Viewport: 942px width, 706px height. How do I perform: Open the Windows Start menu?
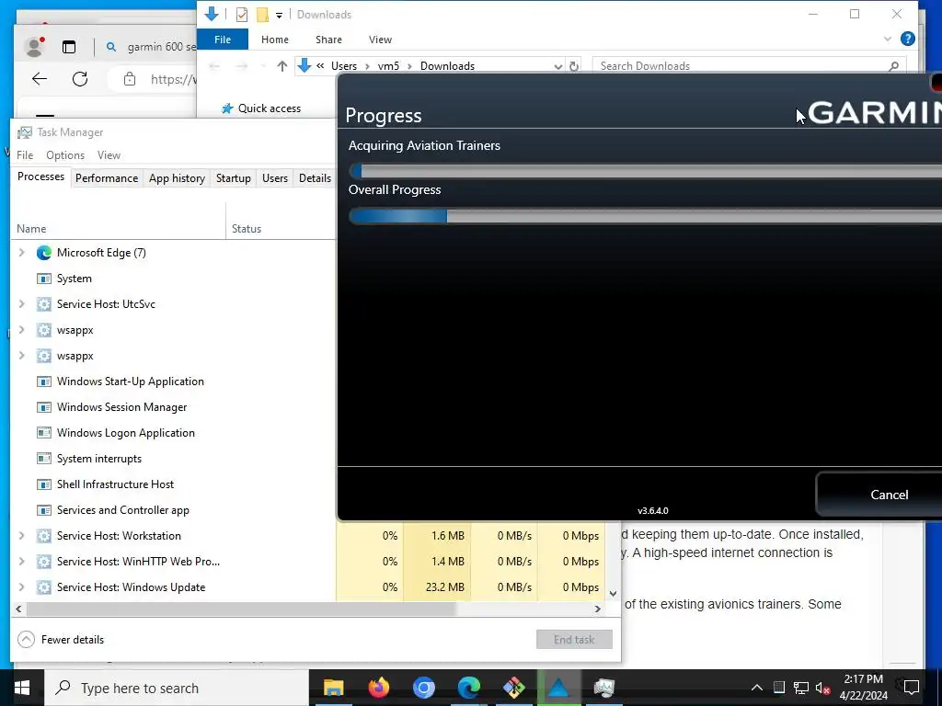tap(22, 688)
